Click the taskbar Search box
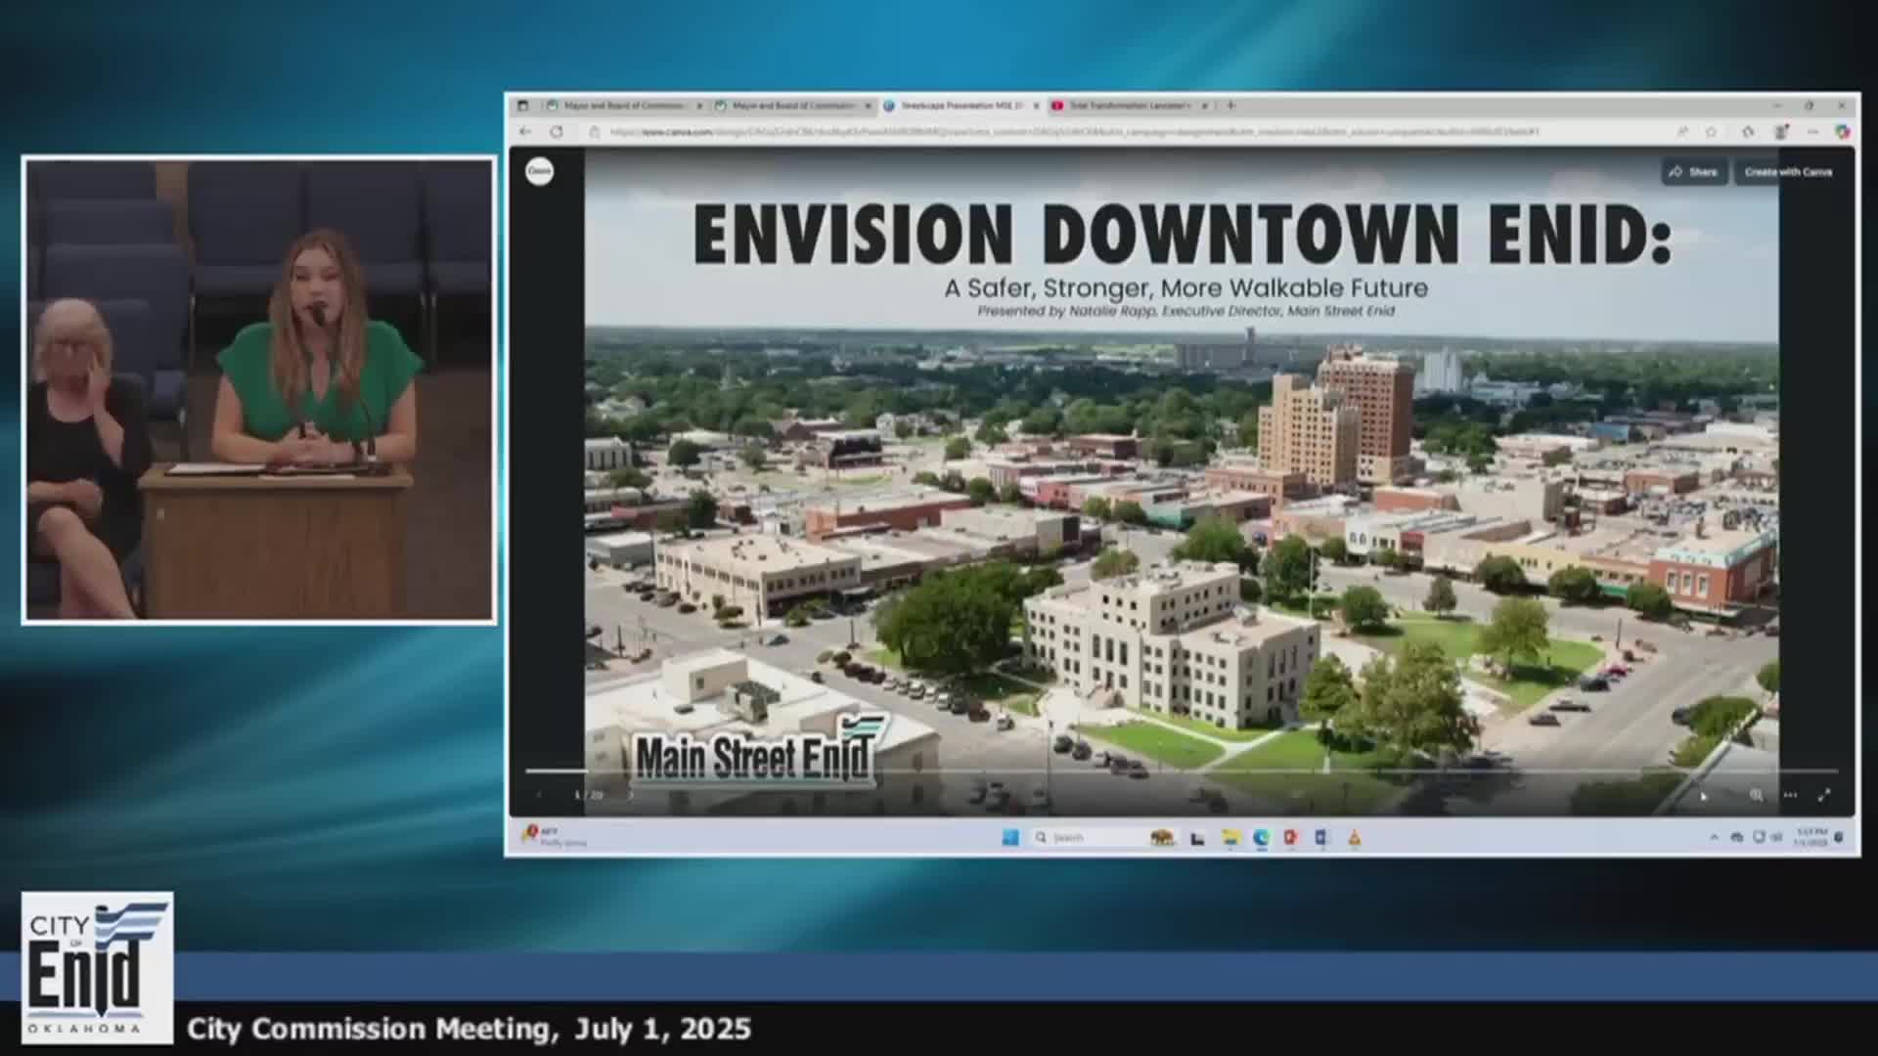Screen dimensions: 1878x1056 click(1086, 838)
